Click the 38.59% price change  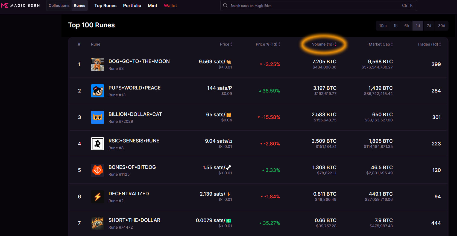click(269, 91)
